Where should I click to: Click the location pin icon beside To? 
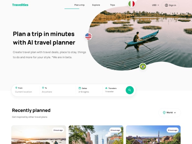43,88
